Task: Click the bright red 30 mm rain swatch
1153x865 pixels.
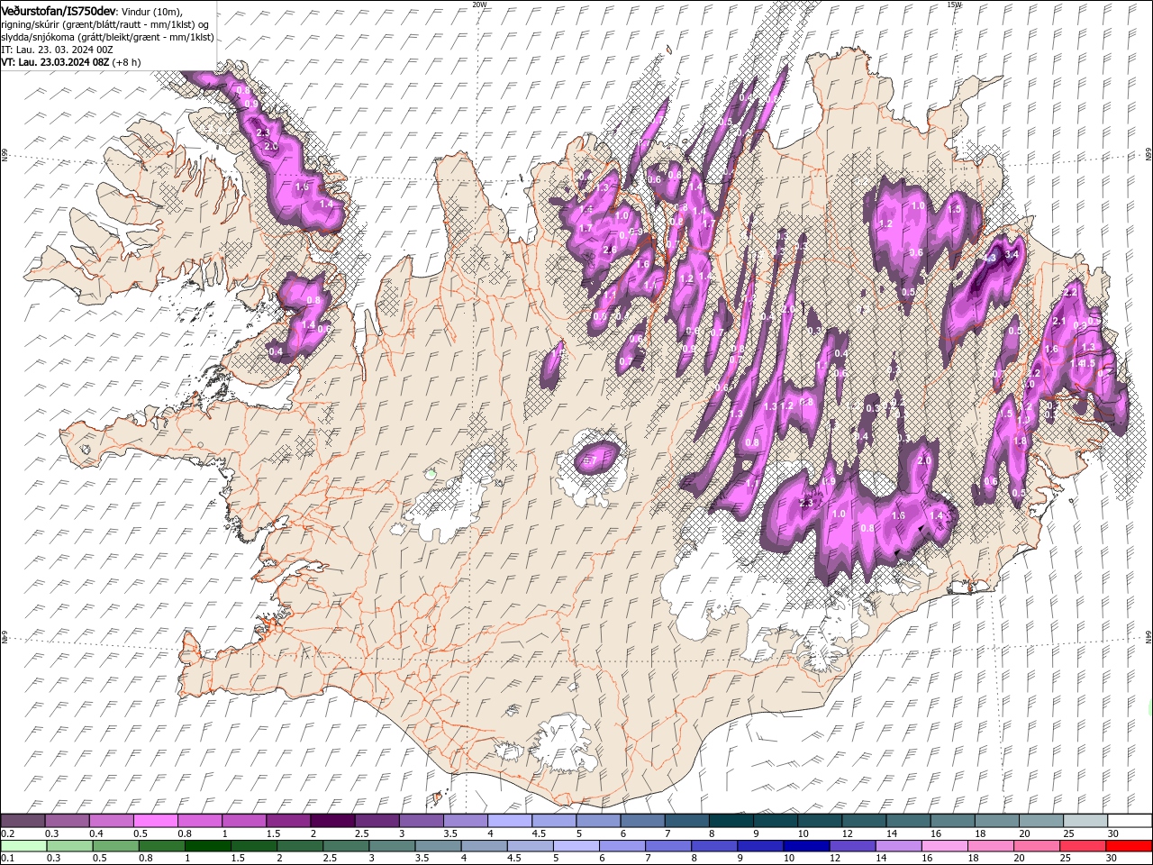Action: coord(1129,846)
